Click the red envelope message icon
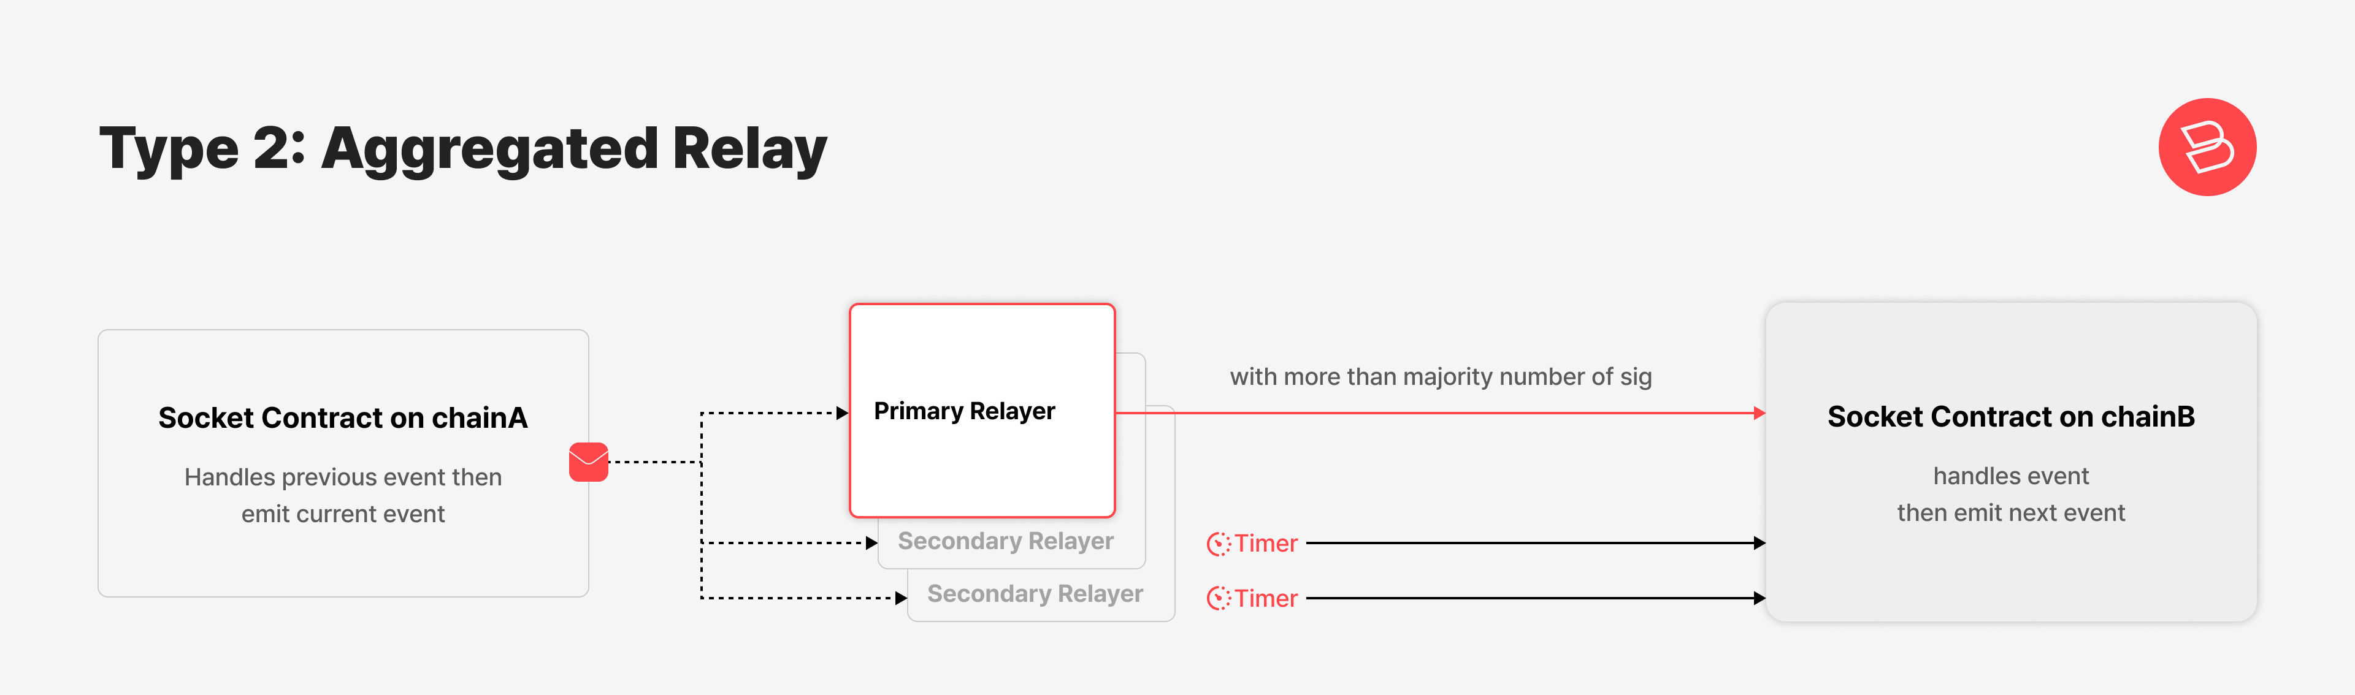 tap(588, 462)
